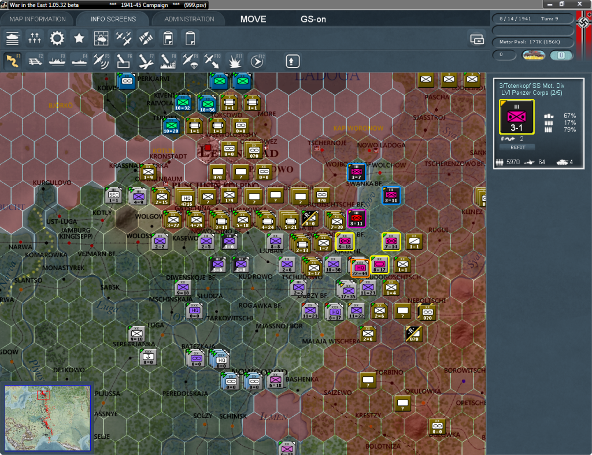Click the 5970 men strength value
This screenshot has height=455, width=592.
pyautogui.click(x=513, y=162)
